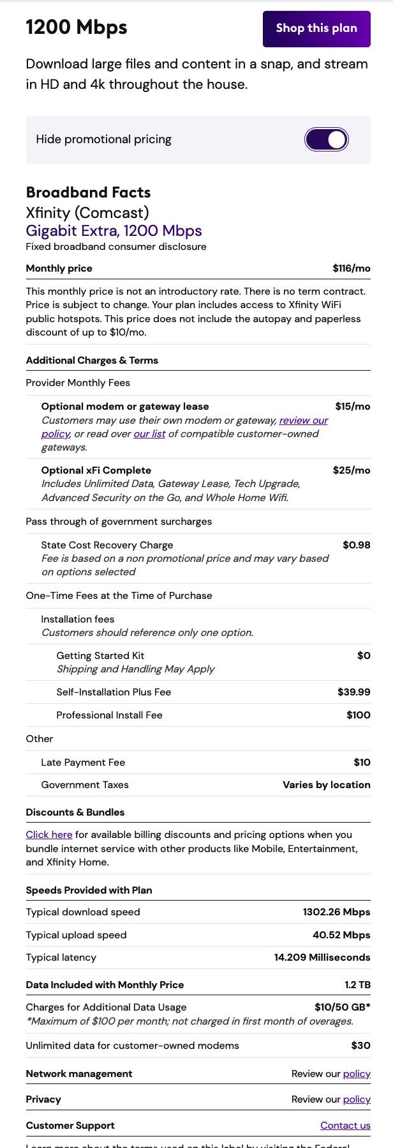Open the 'review our policy' modem link
The width and height of the screenshot is (393, 1148).
303,421
